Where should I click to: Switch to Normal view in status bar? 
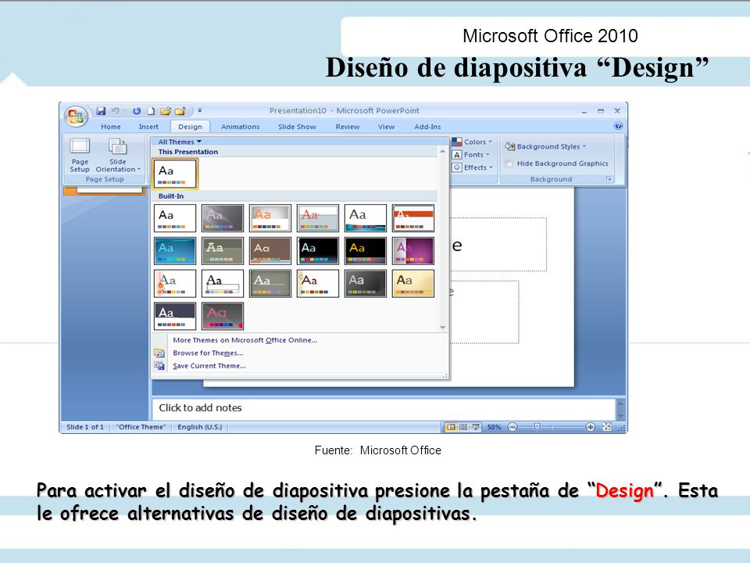[x=451, y=427]
